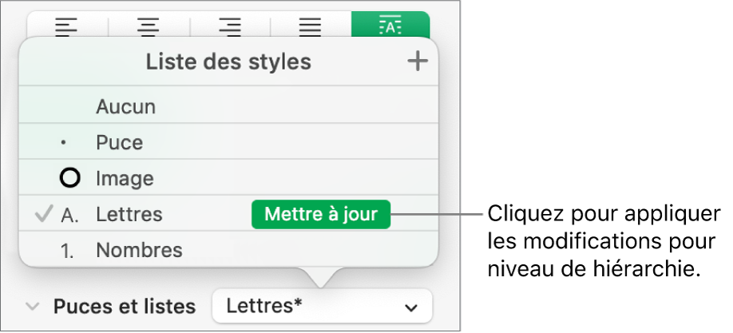Choose the justify text alignment icon

311,25
